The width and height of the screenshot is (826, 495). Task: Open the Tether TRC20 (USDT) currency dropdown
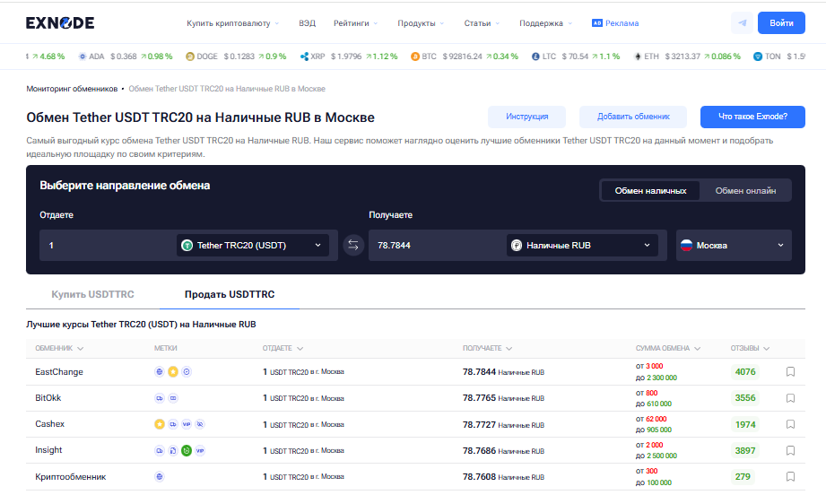pos(252,245)
